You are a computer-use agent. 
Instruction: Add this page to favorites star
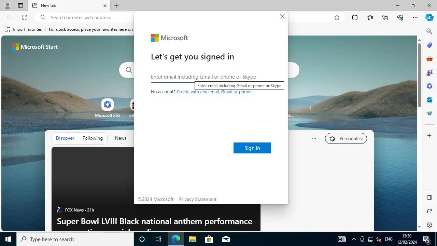click(x=337, y=17)
